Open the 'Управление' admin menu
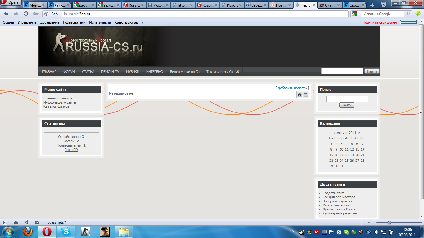This screenshot has height=238, width=424. [x=27, y=22]
